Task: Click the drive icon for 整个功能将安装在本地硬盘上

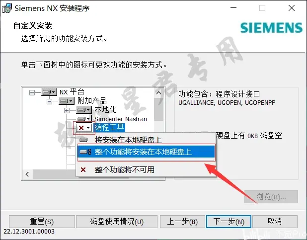Action: 85,152
